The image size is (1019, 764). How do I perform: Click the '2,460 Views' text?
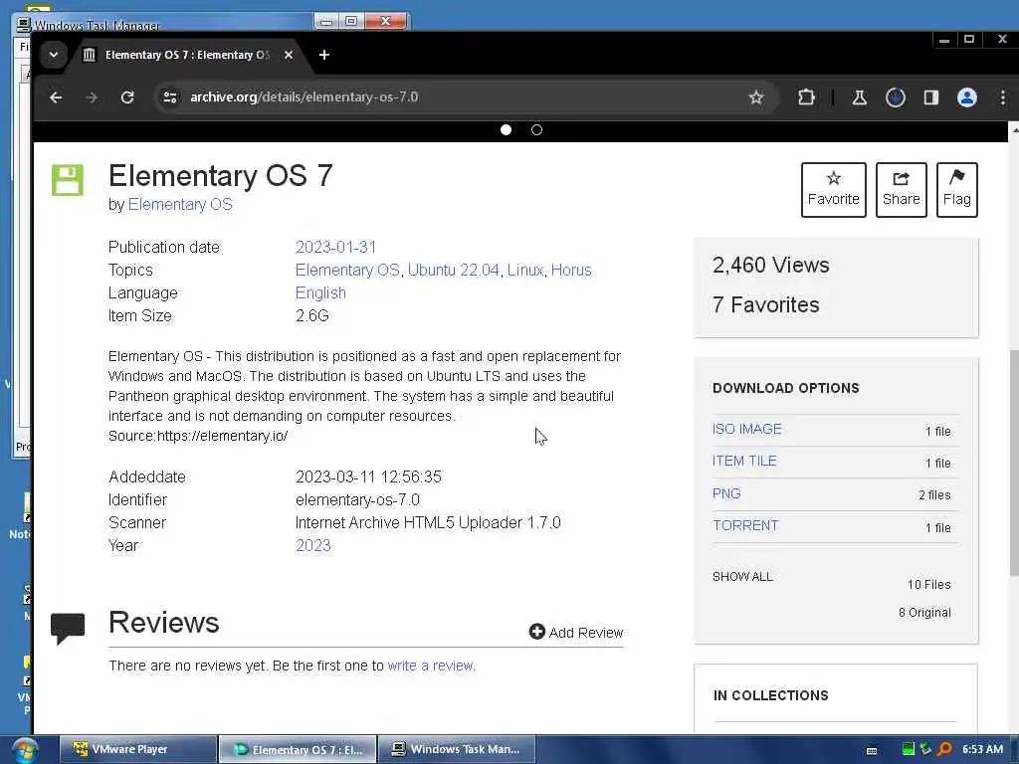tap(771, 265)
